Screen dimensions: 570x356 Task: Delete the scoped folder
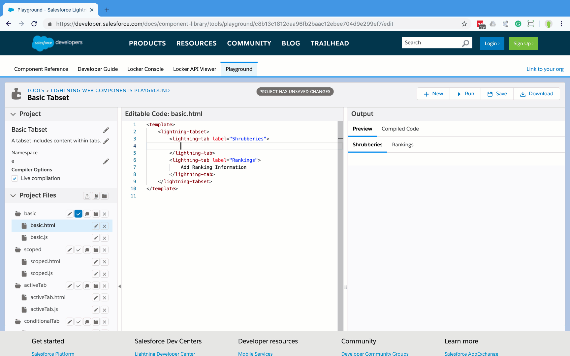coord(105,250)
